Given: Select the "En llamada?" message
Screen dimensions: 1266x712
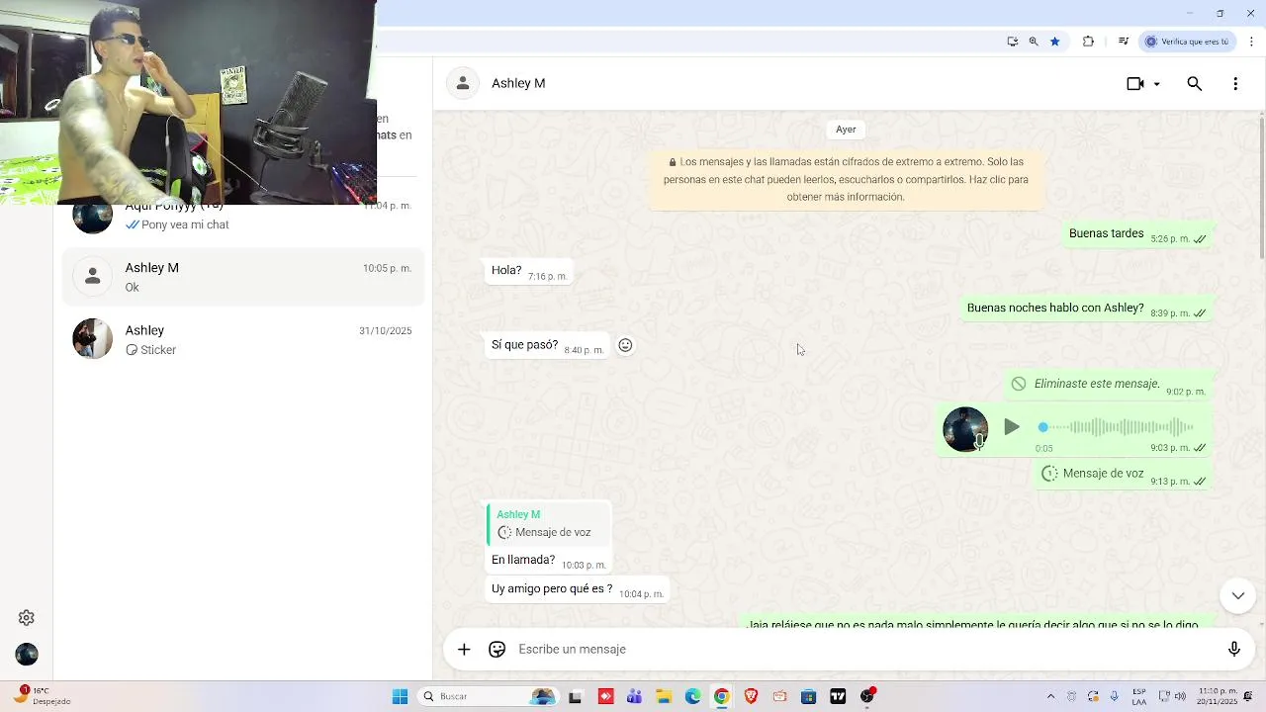Looking at the screenshot, I should click(548, 561).
